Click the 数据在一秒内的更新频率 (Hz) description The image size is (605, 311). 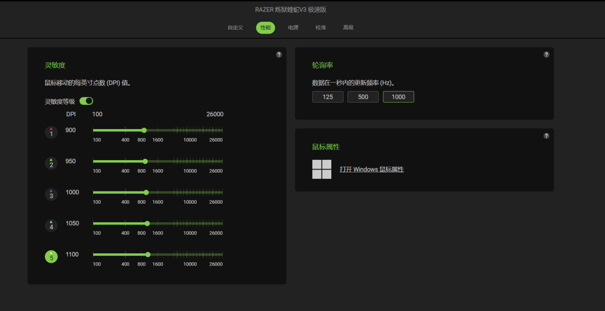click(354, 83)
